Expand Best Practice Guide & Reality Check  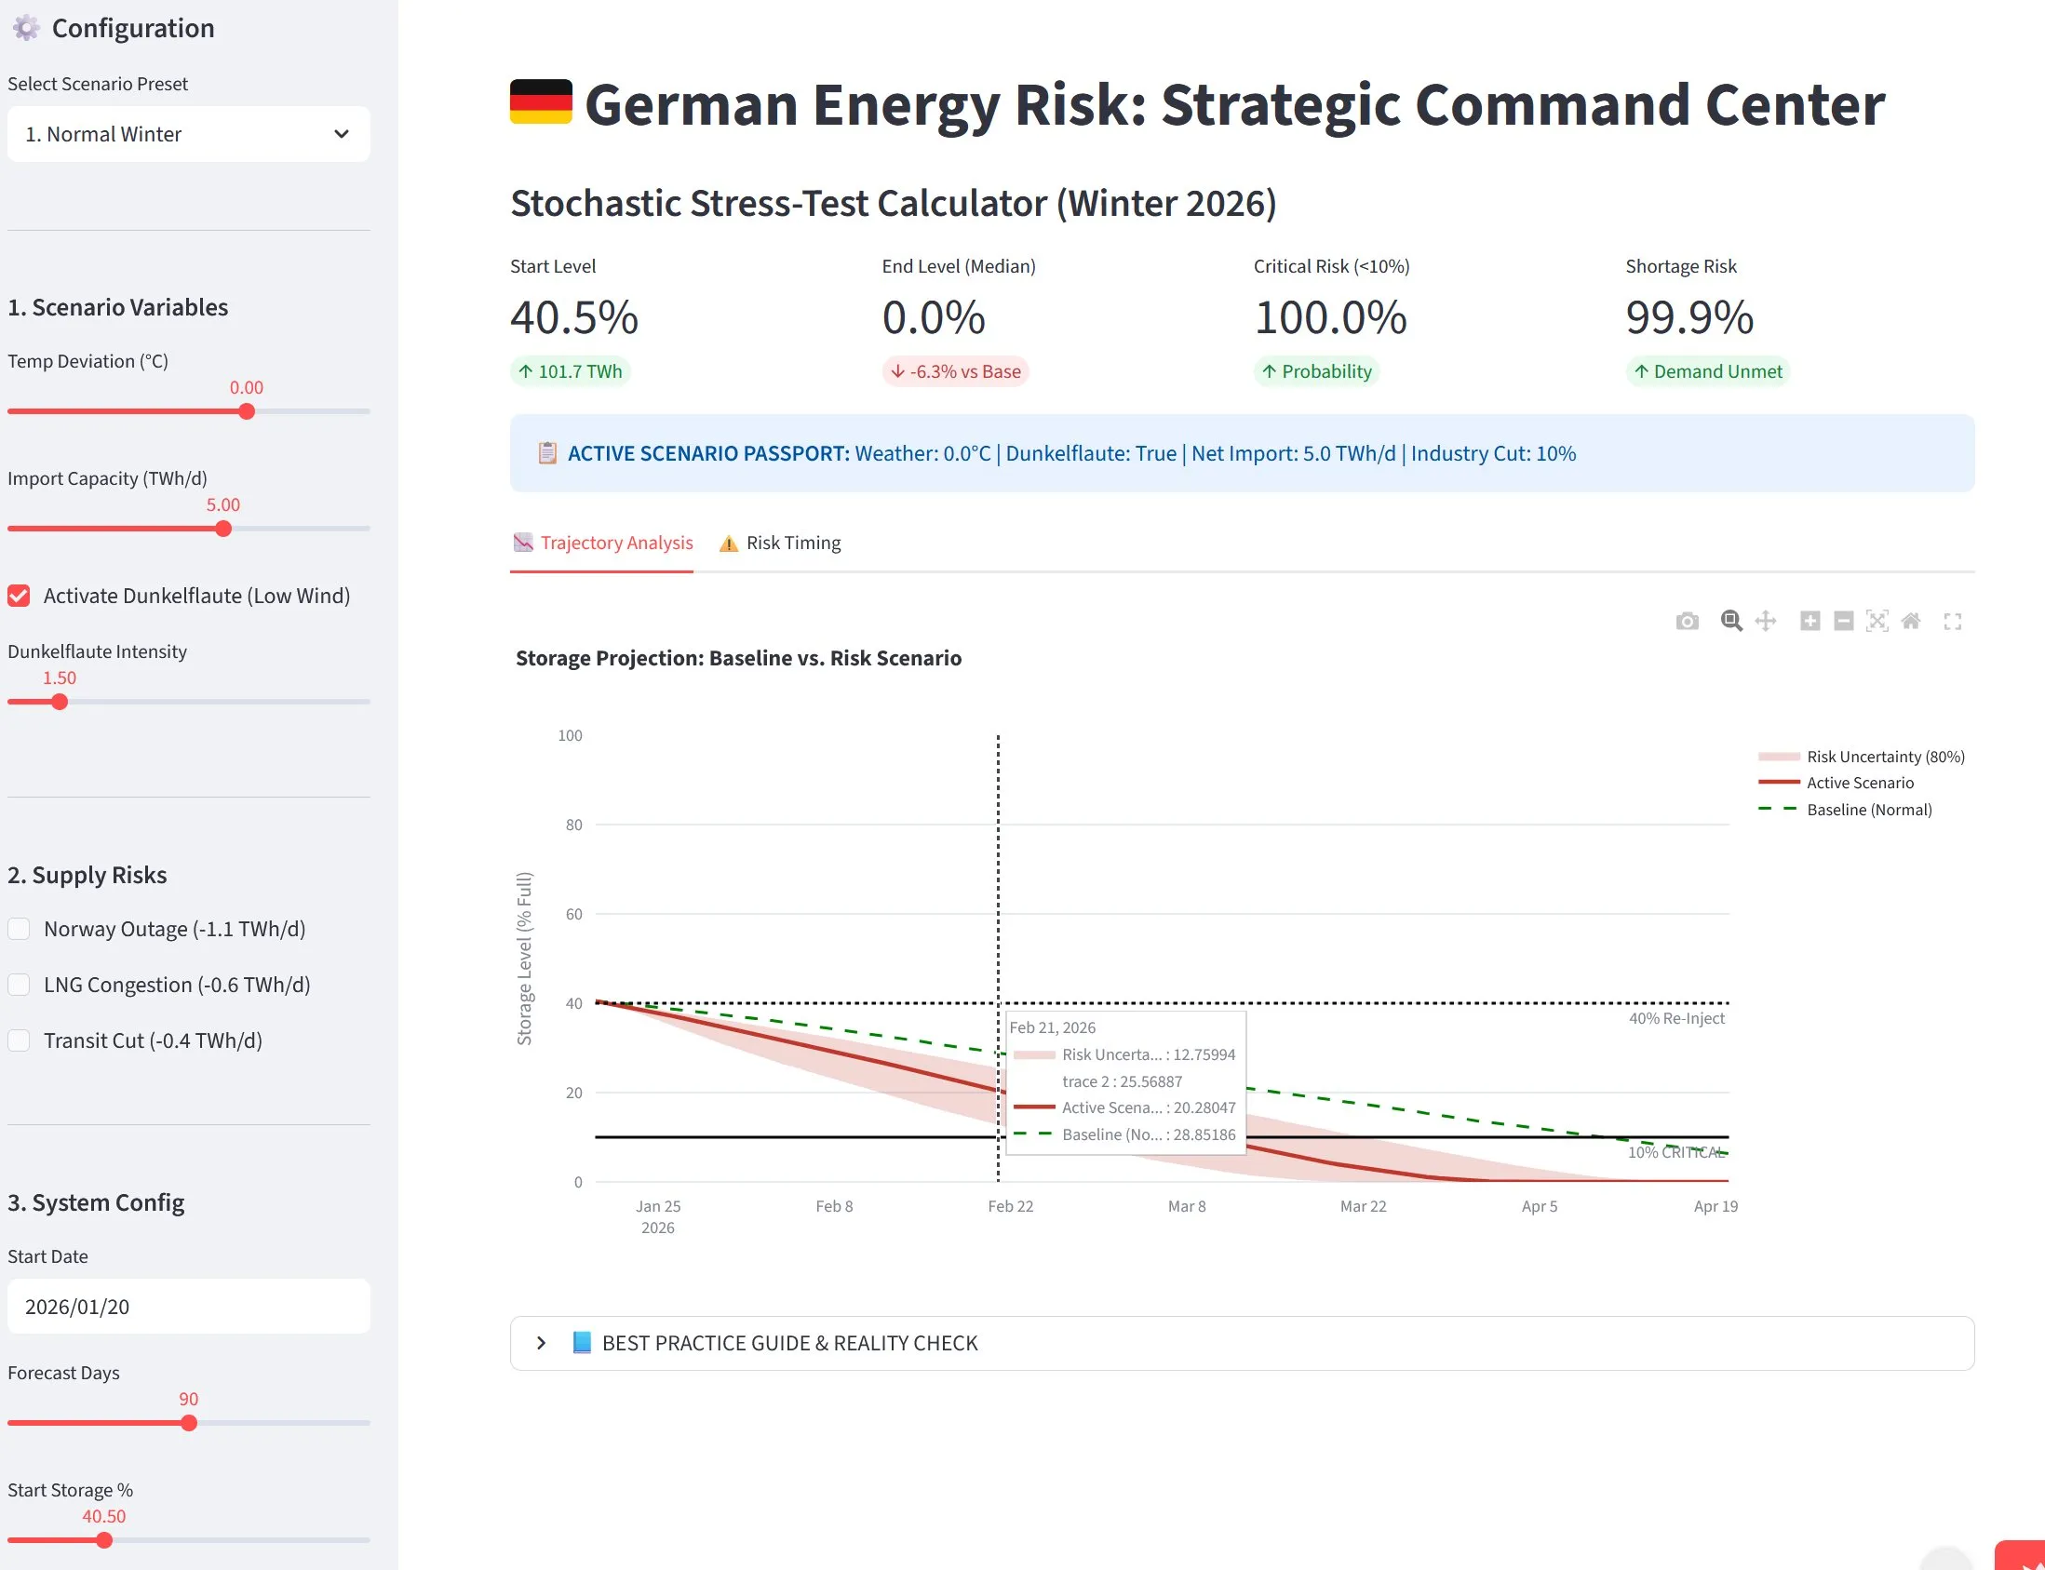point(789,1344)
